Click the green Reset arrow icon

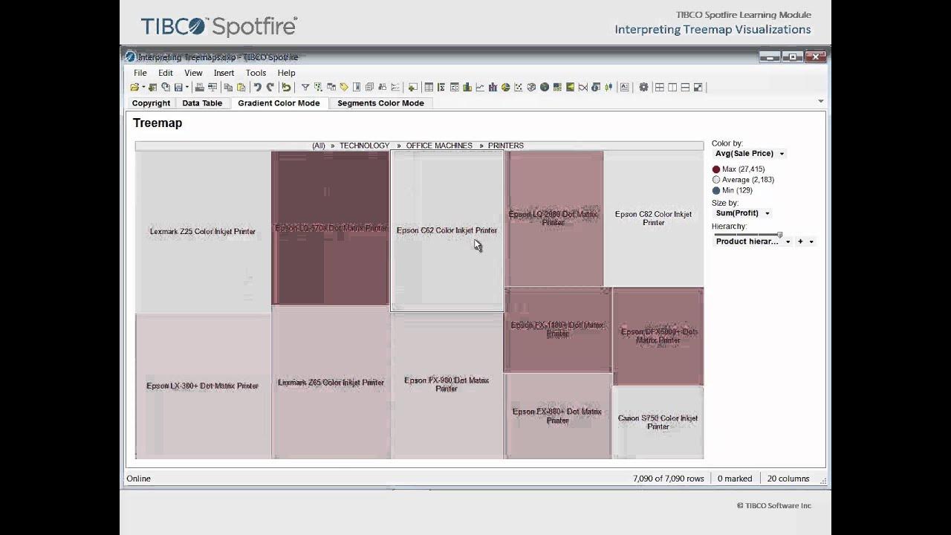(x=286, y=87)
